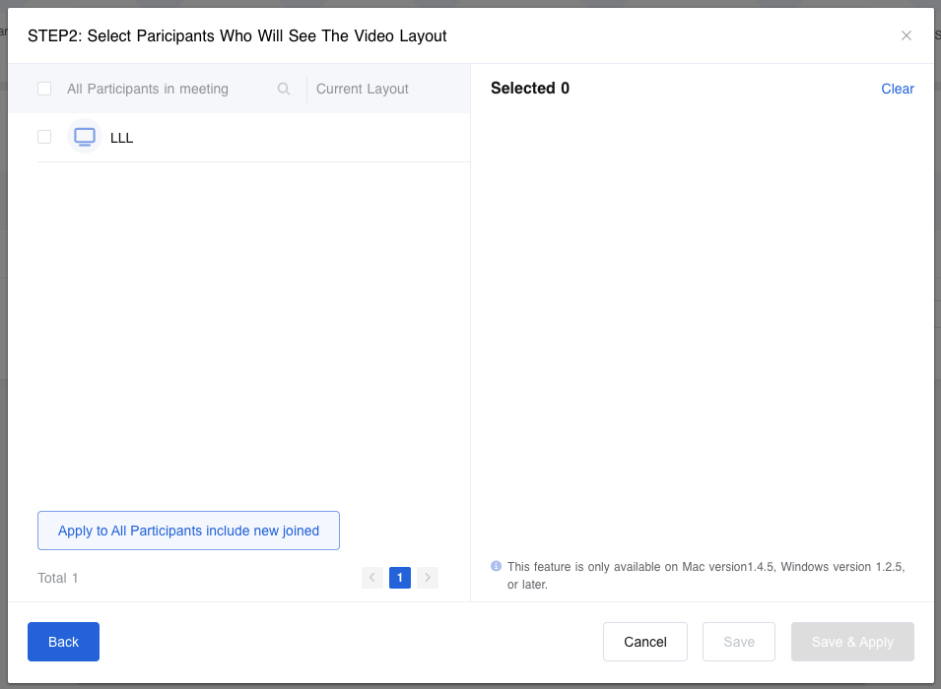Close the STEP2 dialog with the X
The height and width of the screenshot is (689, 941).
pyautogui.click(x=907, y=35)
